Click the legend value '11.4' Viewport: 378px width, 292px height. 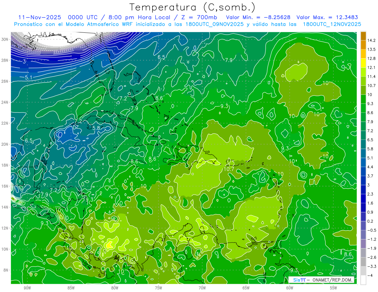tap(372, 77)
